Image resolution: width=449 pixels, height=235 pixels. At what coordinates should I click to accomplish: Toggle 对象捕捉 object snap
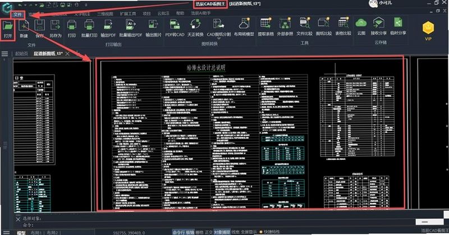[222, 232]
